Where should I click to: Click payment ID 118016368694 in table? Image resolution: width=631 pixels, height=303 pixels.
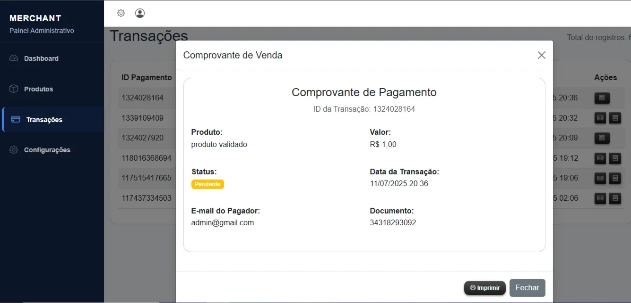147,158
